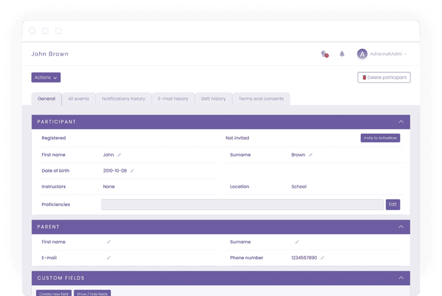Viewport: 442px width, 296px height.
Task: Open the messages icon with red badge
Action: [x=324, y=54]
